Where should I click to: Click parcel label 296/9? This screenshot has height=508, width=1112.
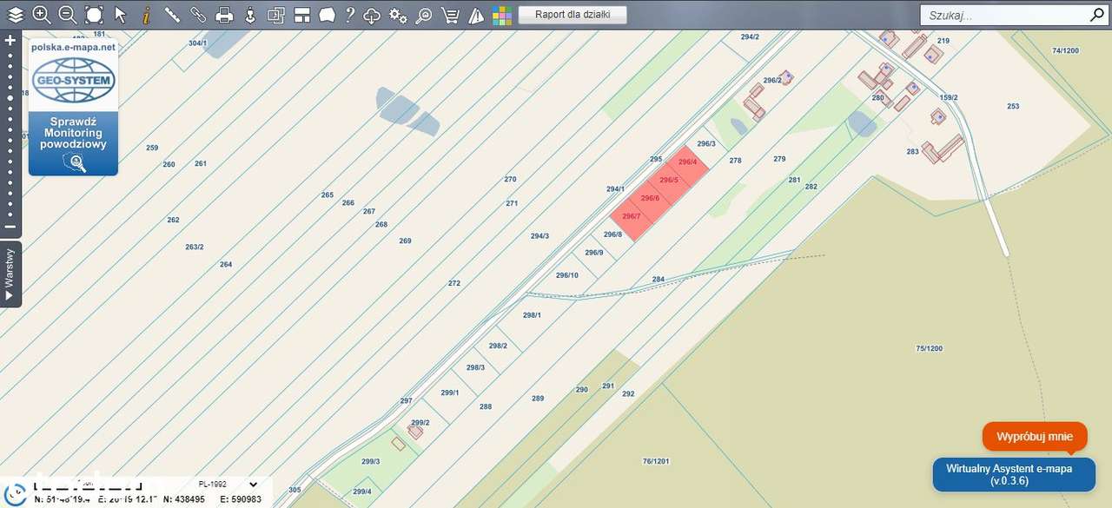593,253
